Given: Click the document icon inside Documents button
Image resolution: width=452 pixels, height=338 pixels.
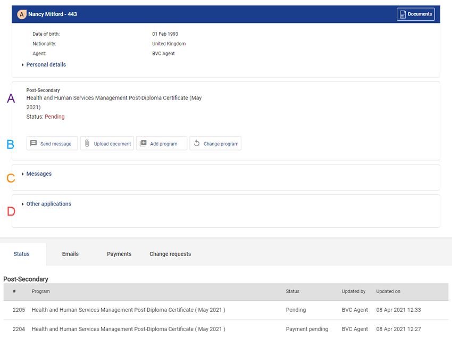Looking at the screenshot, I should click(403, 14).
